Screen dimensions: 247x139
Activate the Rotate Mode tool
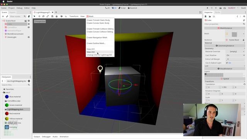(x=44, y=16)
